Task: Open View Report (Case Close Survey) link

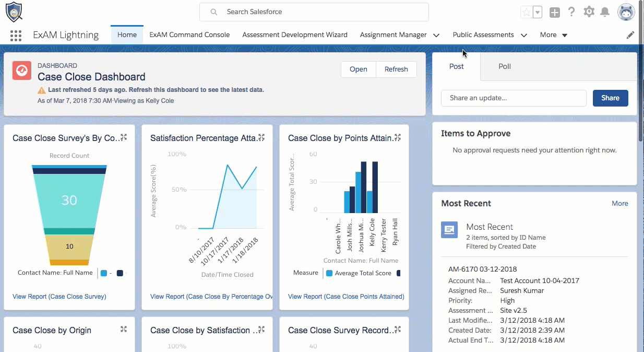Action: (59, 297)
